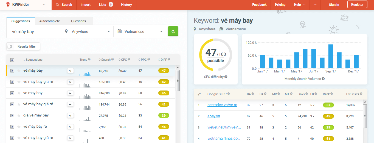Uncheck the "vé may bay giá re" checkbox

(12, 138)
